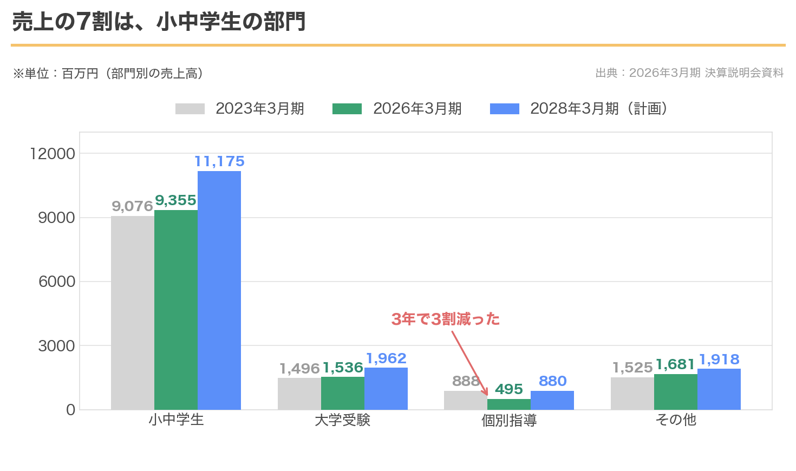
Task: Select the data label 495
Action: [x=509, y=389]
